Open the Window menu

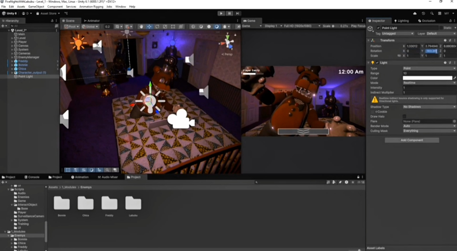[x=121, y=7]
